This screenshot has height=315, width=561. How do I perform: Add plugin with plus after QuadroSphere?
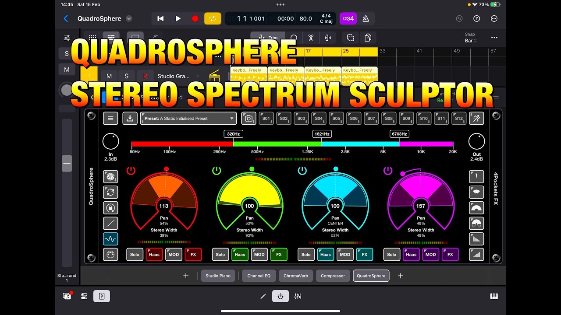coord(400,276)
